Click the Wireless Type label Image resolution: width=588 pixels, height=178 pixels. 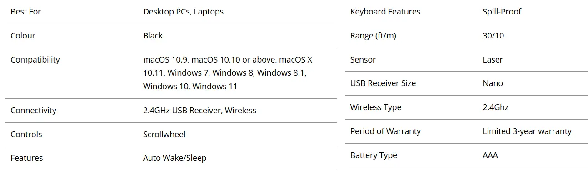tap(376, 107)
